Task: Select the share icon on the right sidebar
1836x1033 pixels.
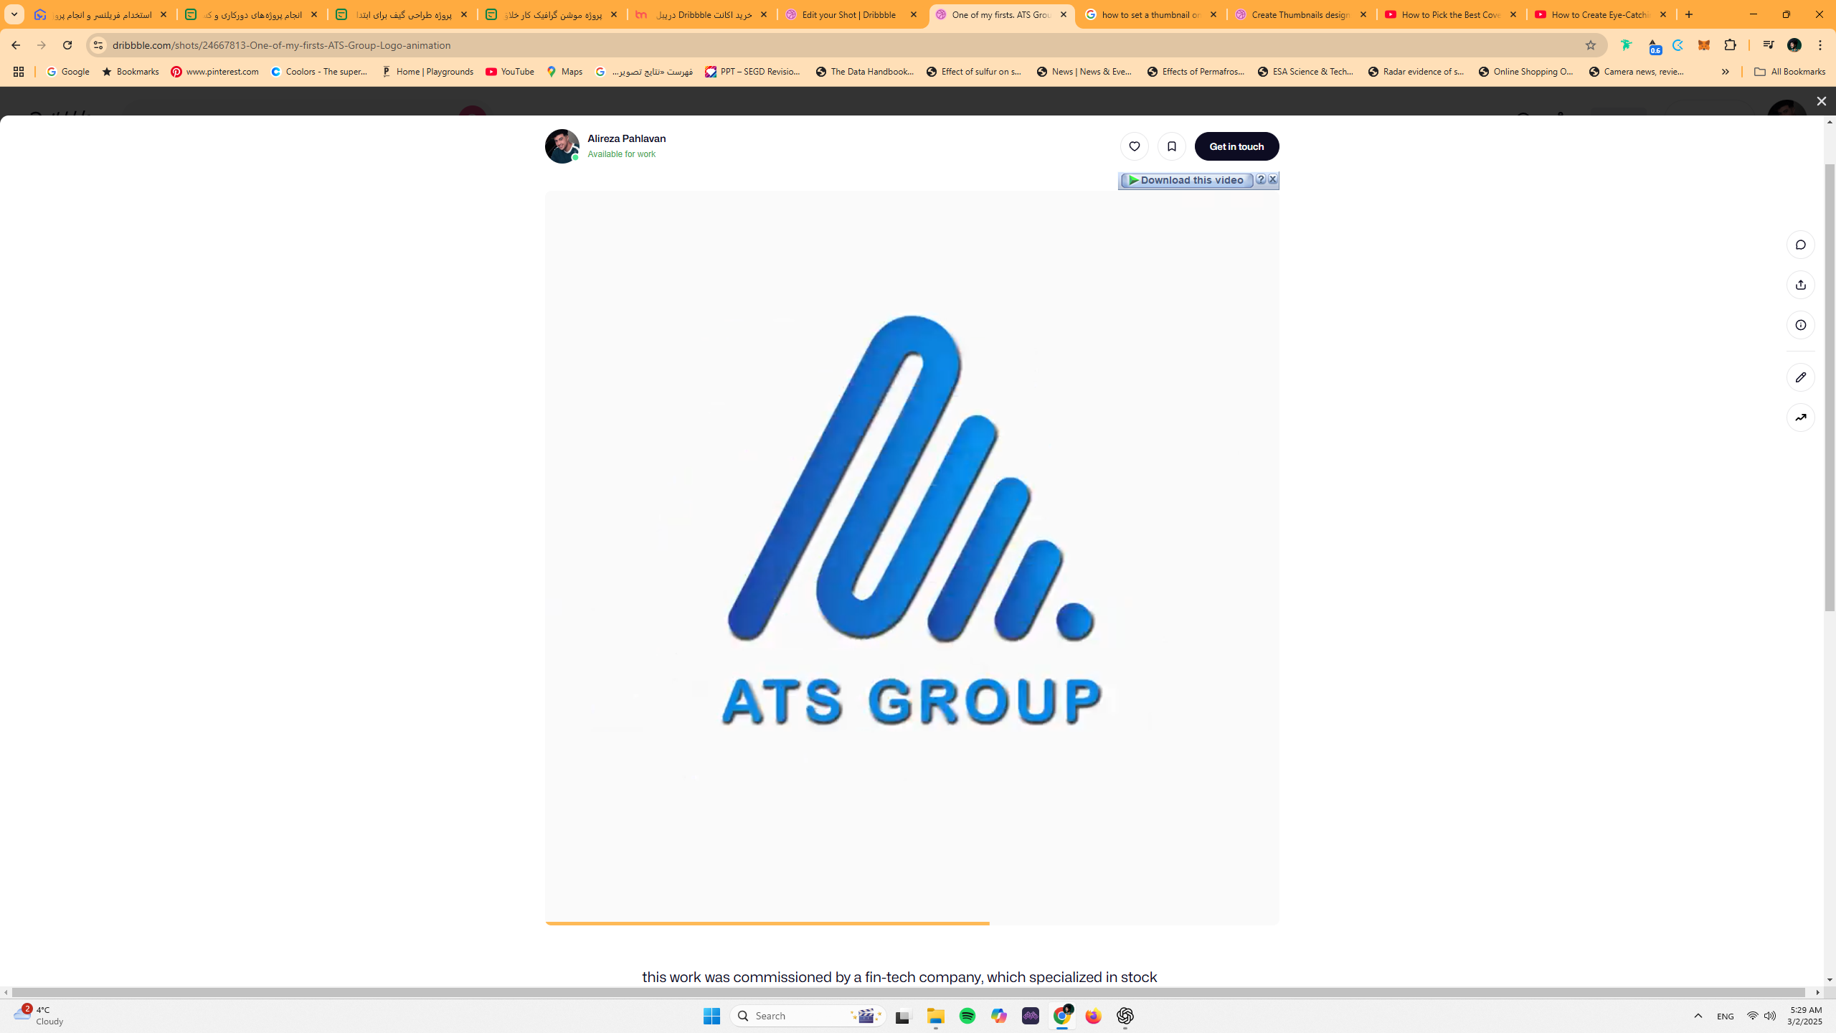Action: [1800, 285]
